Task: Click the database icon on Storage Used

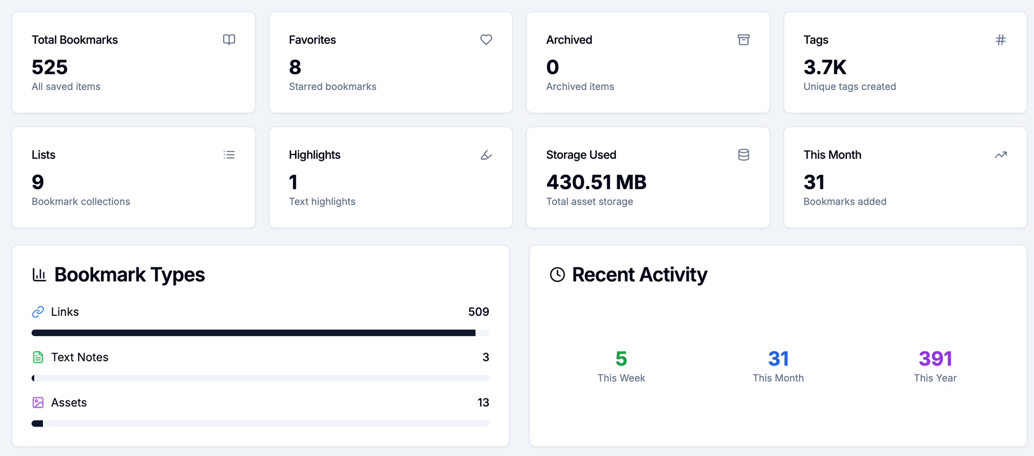Action: pyautogui.click(x=743, y=155)
